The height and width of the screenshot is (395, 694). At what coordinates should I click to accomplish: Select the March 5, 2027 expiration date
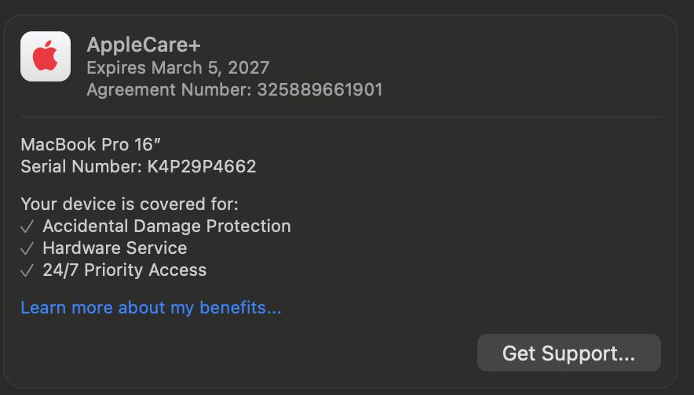click(x=210, y=67)
